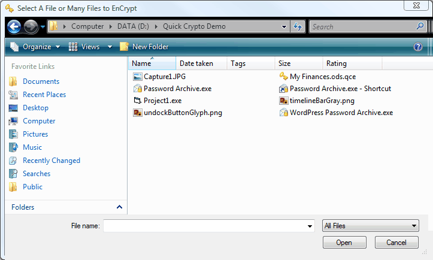The width and height of the screenshot is (433, 260).
Task: Sort by Rating column header
Action: tap(352, 64)
